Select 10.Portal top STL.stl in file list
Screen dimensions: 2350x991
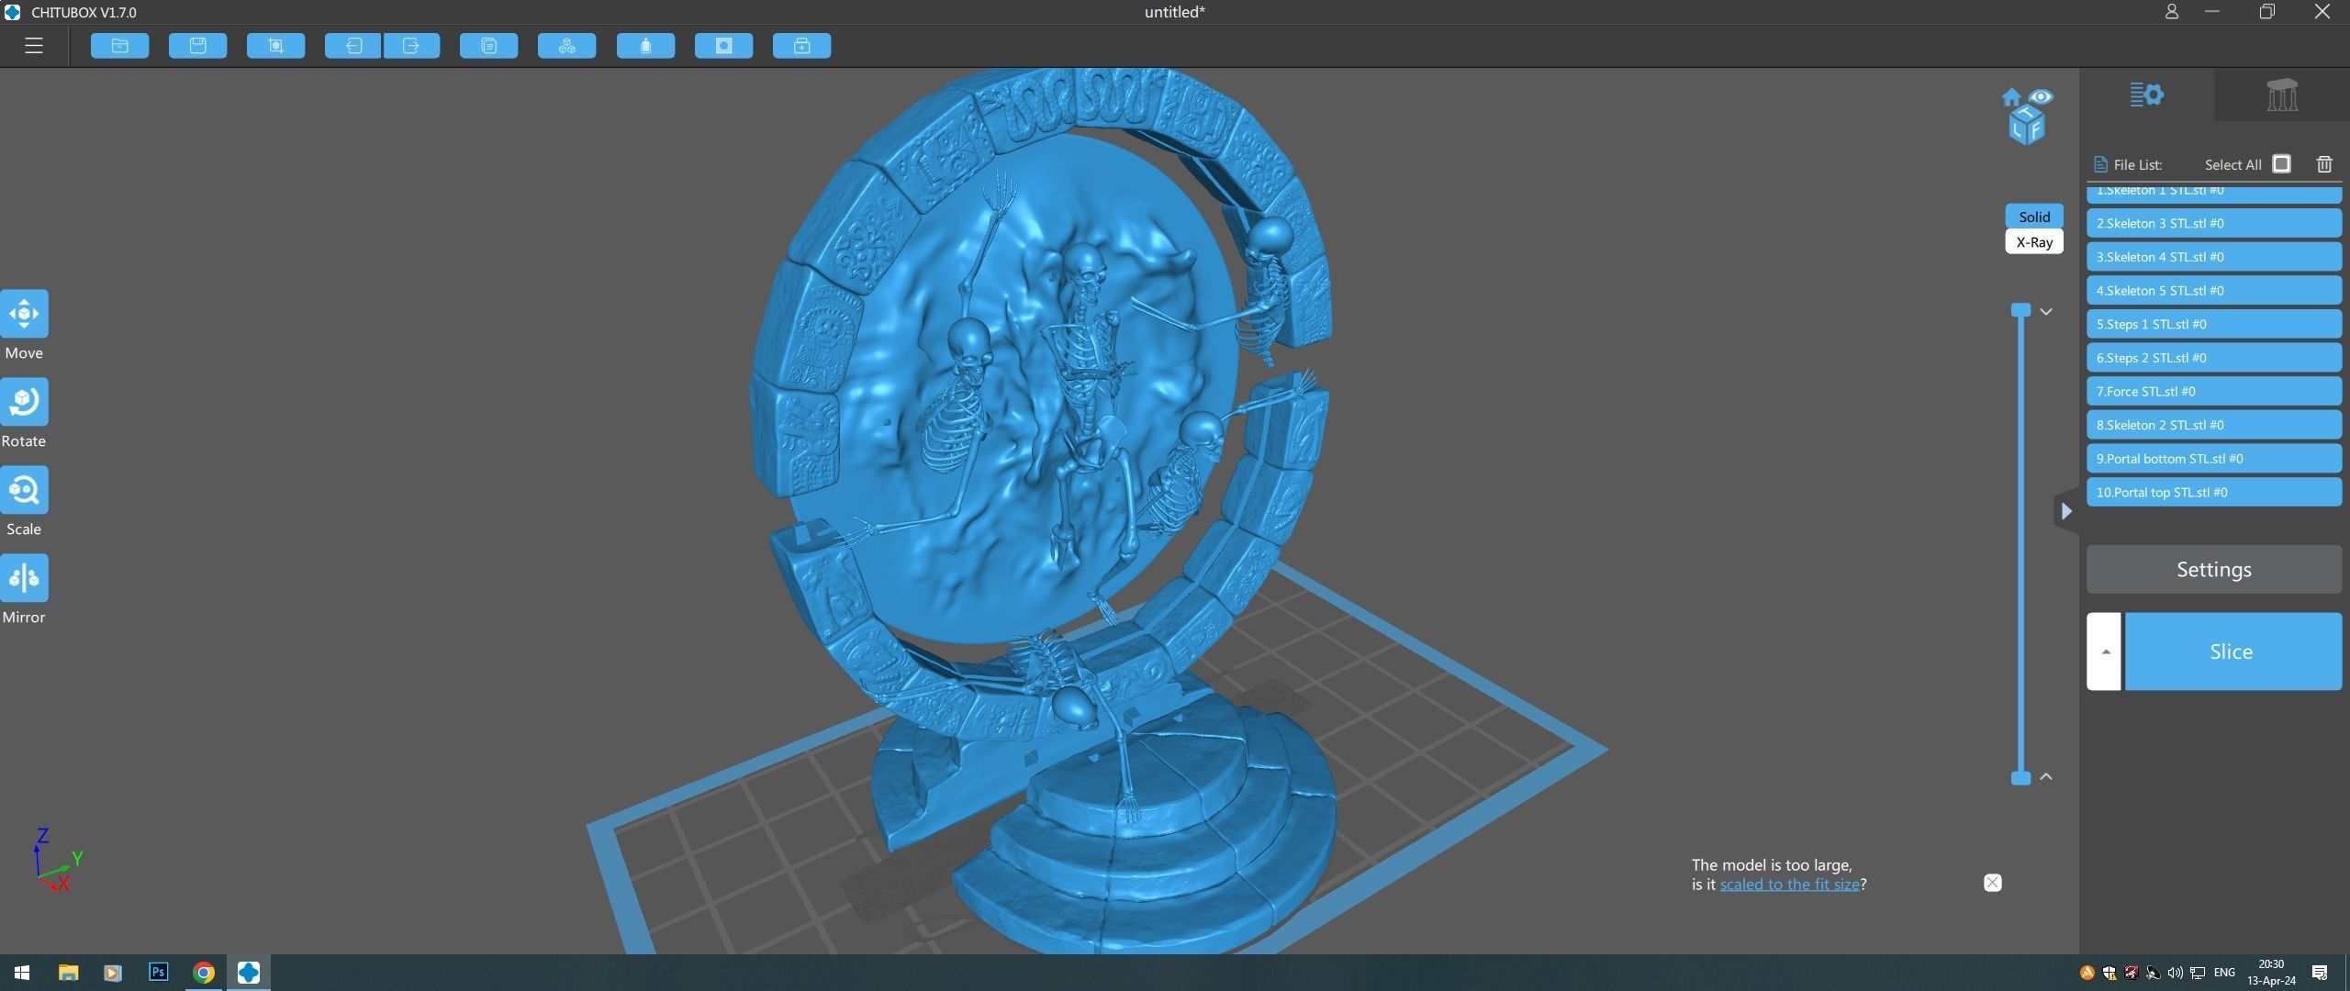pos(2214,492)
